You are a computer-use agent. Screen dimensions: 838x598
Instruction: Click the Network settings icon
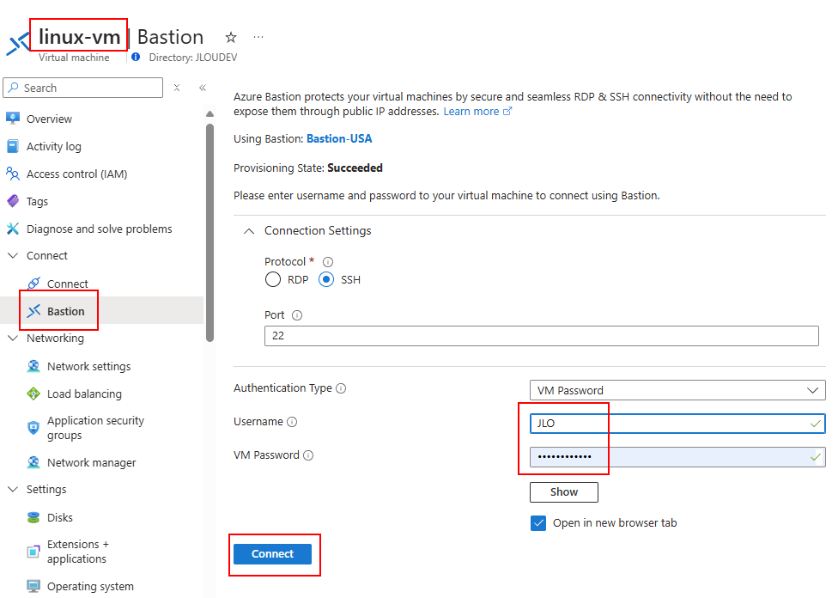pyautogui.click(x=33, y=366)
